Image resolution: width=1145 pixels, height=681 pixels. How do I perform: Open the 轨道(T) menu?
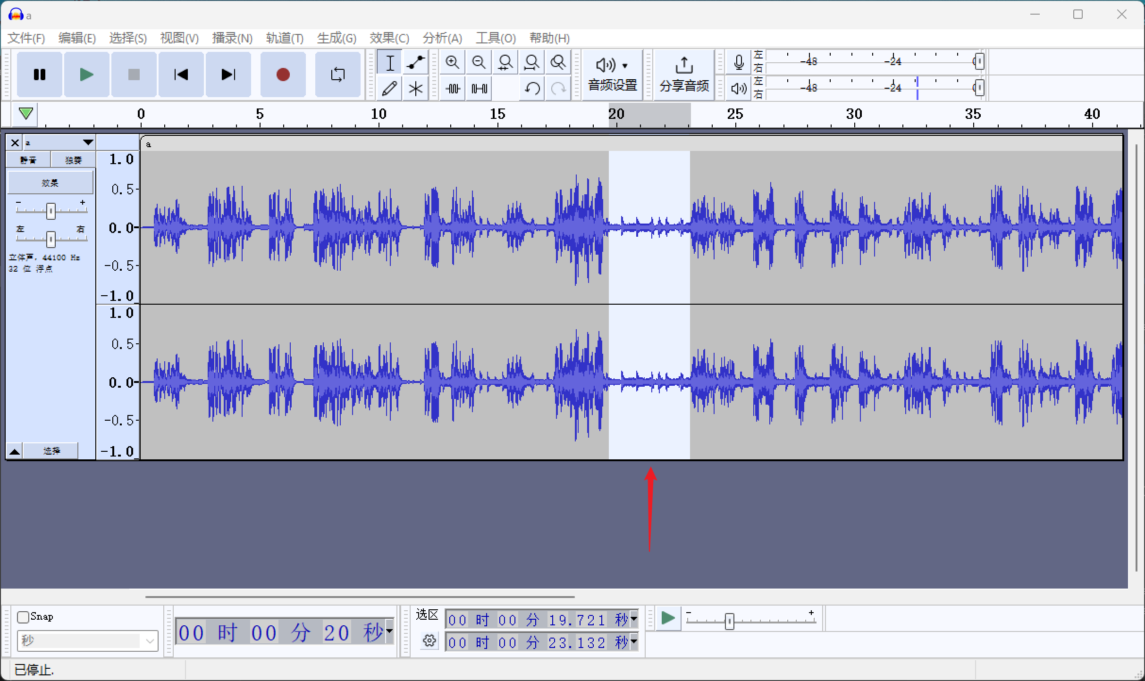pyautogui.click(x=285, y=38)
